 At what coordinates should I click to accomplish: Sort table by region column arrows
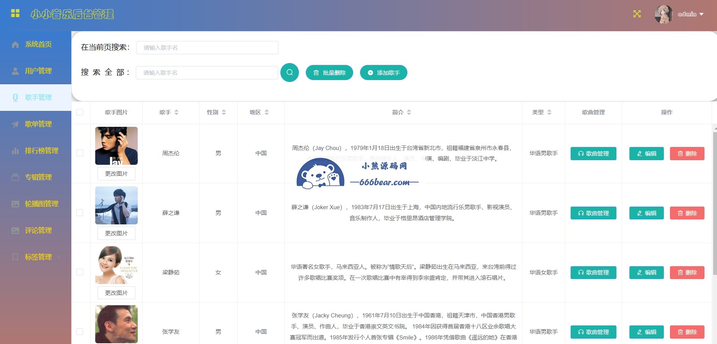pyautogui.click(x=267, y=112)
